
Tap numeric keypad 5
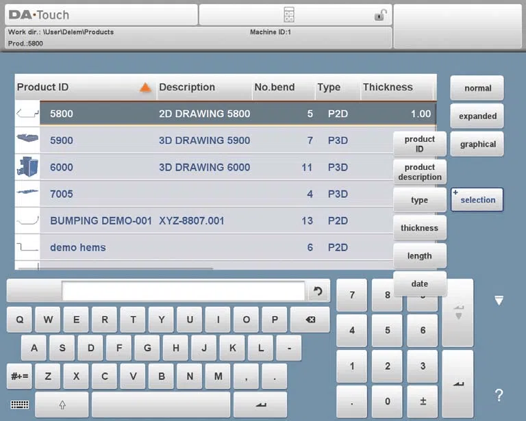387,330
